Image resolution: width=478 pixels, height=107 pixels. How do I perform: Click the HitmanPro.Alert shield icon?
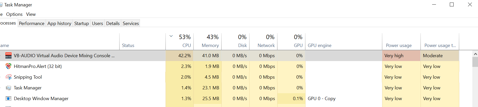[8, 66]
